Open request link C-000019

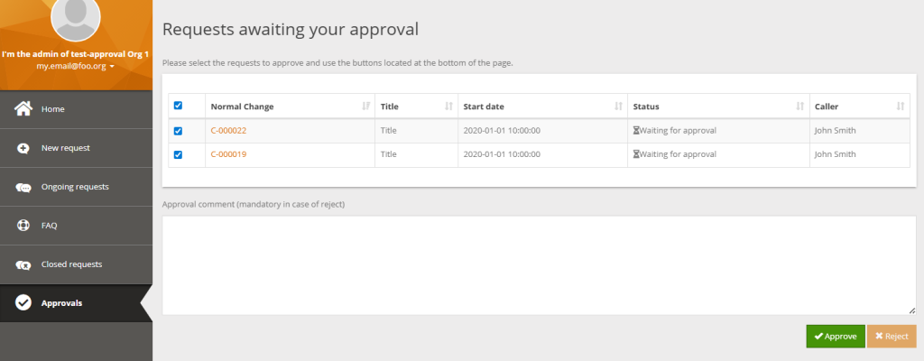click(x=228, y=154)
